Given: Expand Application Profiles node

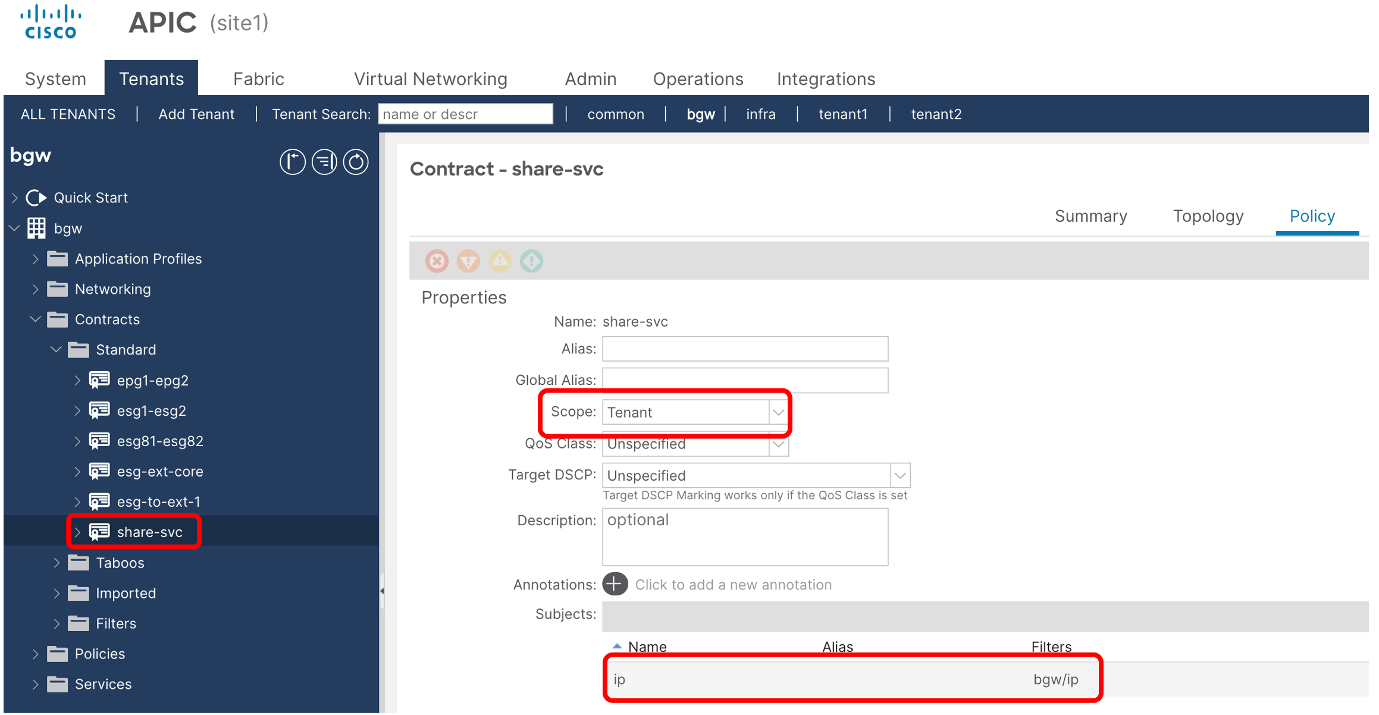Looking at the screenshot, I should coord(36,259).
